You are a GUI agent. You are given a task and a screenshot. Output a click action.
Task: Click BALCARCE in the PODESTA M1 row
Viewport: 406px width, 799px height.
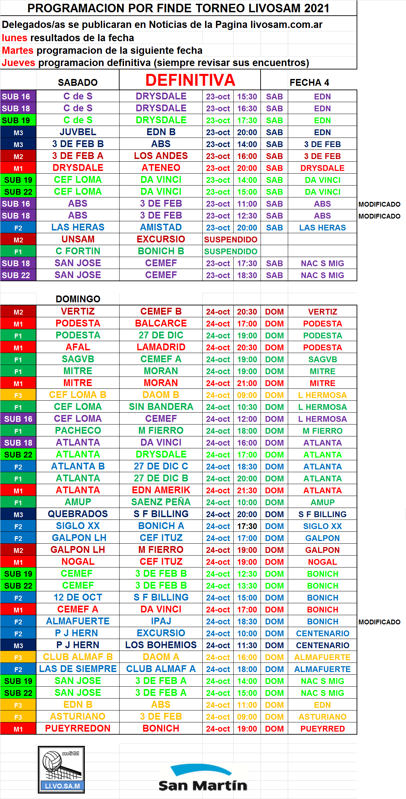161,323
